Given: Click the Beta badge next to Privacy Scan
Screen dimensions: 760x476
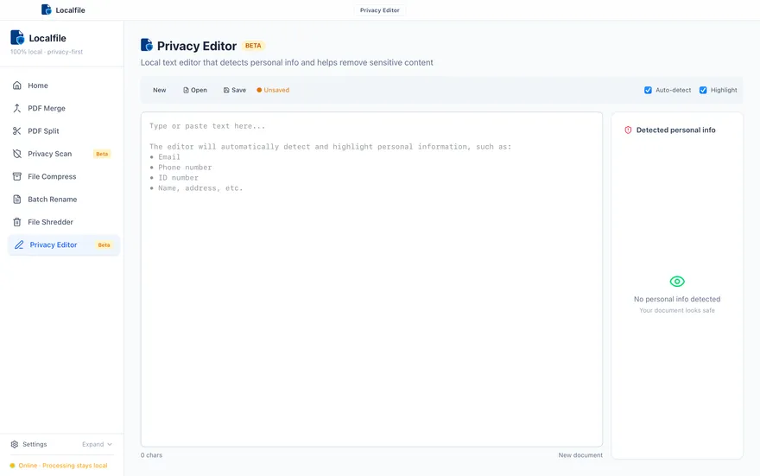Looking at the screenshot, I should [102, 154].
